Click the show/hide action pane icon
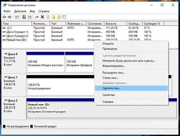 [x=30, y=17]
